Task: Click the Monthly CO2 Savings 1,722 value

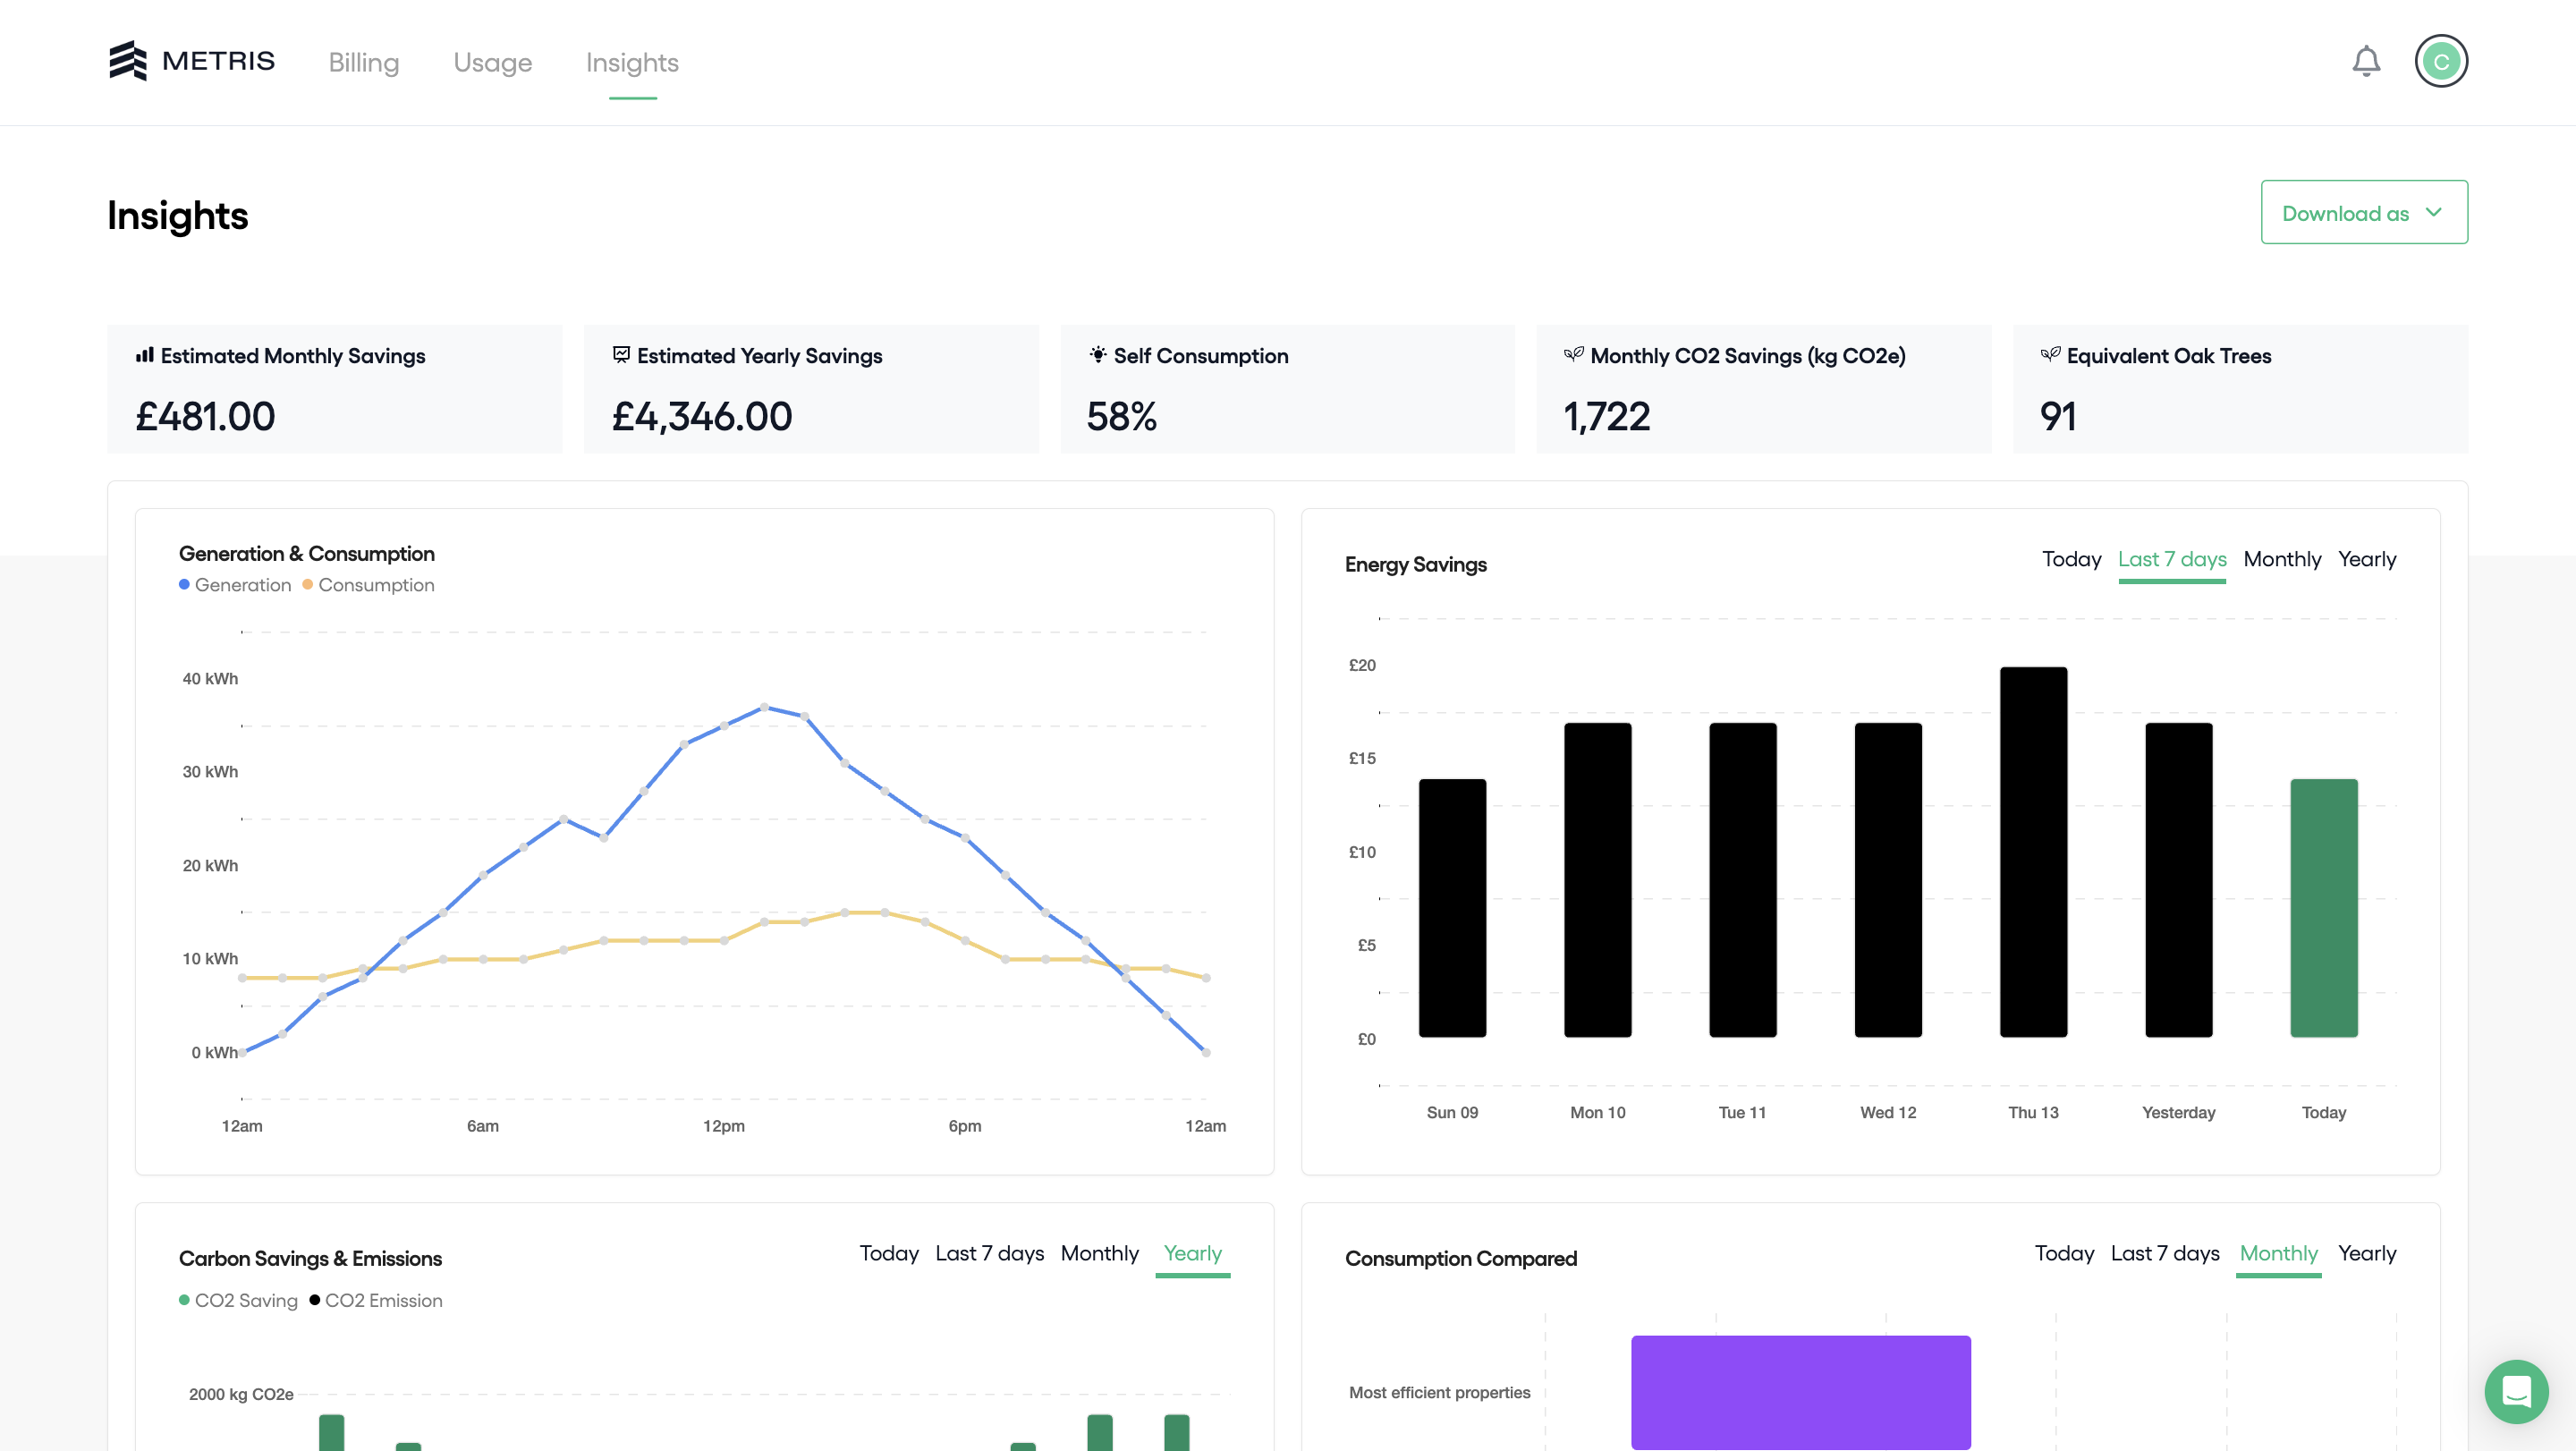Action: tap(1606, 416)
